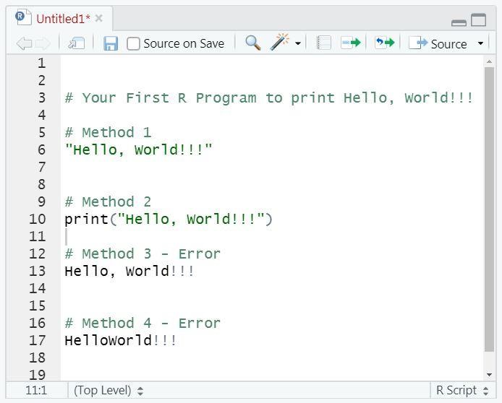
Task: Click the '# Method 2' comment
Action: click(x=108, y=201)
